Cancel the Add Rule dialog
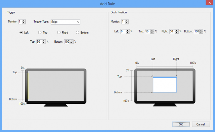Viewport: 215px width, 132px height. click(x=201, y=124)
